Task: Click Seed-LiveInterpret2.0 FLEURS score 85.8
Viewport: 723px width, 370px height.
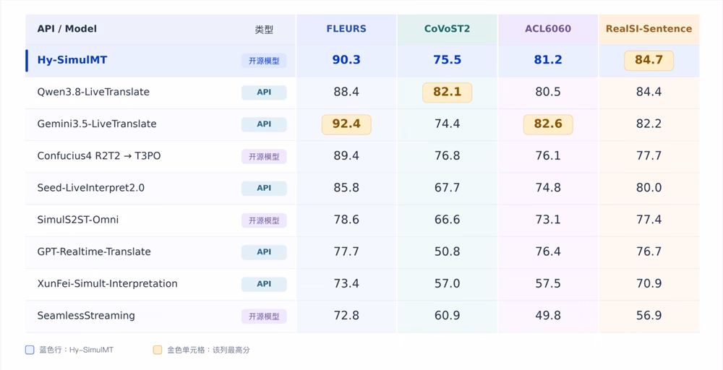Action: click(x=346, y=188)
